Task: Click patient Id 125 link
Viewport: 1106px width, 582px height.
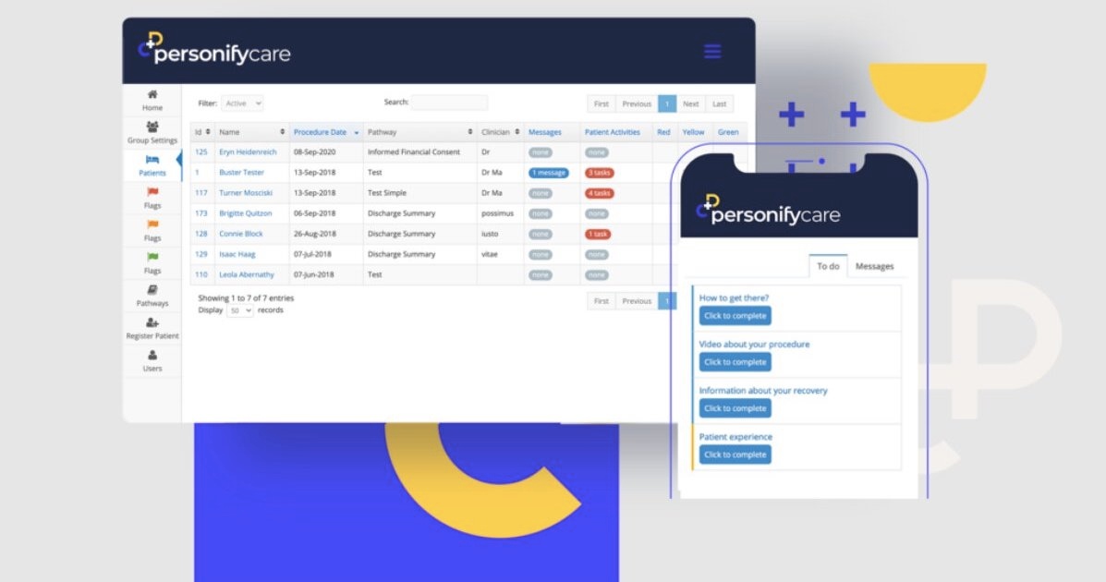Action: (x=201, y=152)
